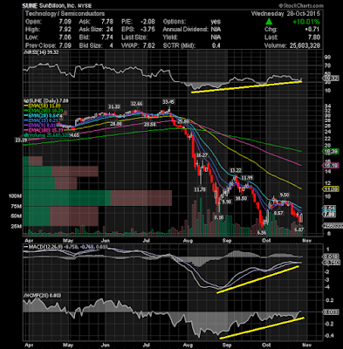Click the 10.50 price label
The width and height of the screenshot is (343, 349).
(241, 198)
